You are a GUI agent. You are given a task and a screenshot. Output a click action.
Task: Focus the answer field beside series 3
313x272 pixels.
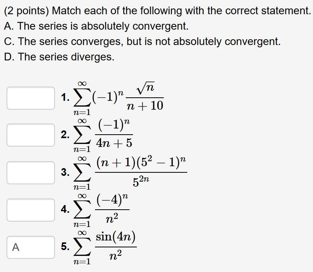pyautogui.click(x=31, y=173)
